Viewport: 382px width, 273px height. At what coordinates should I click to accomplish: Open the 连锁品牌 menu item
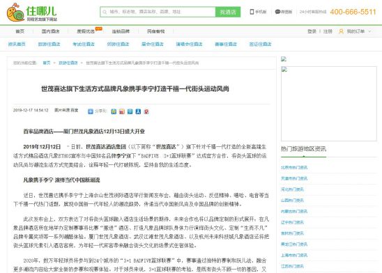pyautogui.click(x=121, y=31)
